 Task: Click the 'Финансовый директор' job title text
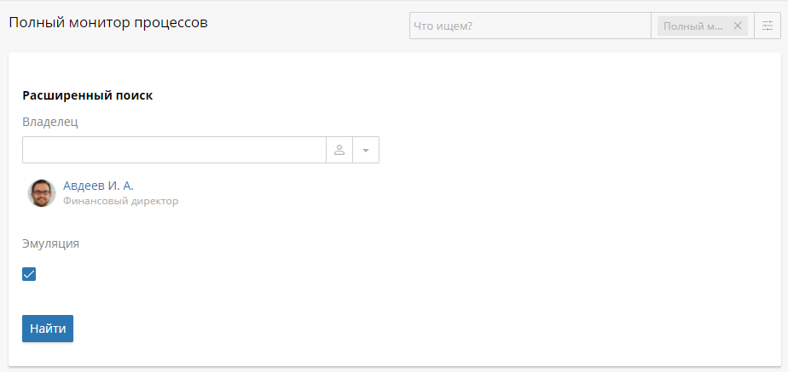120,202
